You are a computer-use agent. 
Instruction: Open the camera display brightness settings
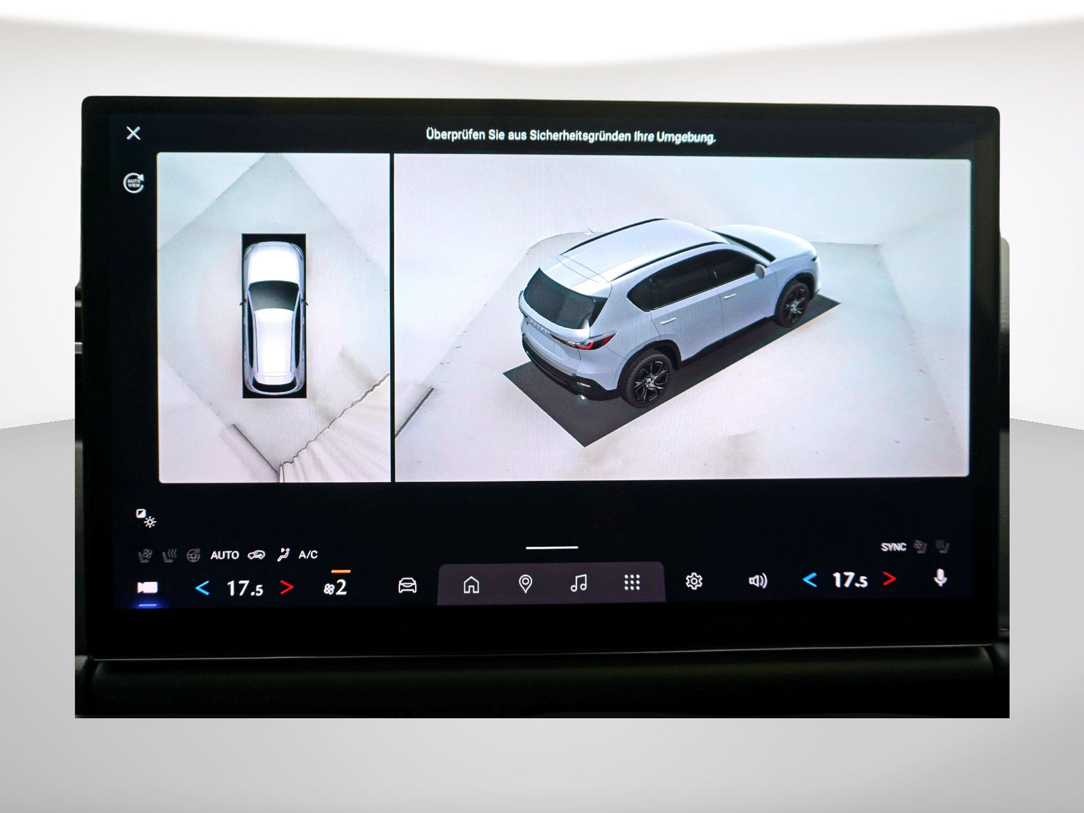coord(146,518)
